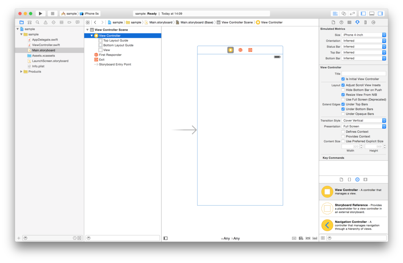Open the related items menu
Image resolution: width=403 pixels, height=263 pixels.
click(88, 22)
